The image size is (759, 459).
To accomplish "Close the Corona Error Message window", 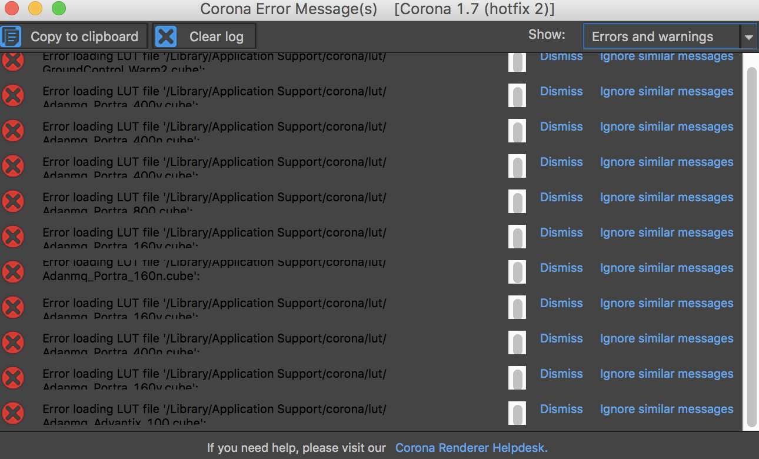I will pyautogui.click(x=12, y=9).
